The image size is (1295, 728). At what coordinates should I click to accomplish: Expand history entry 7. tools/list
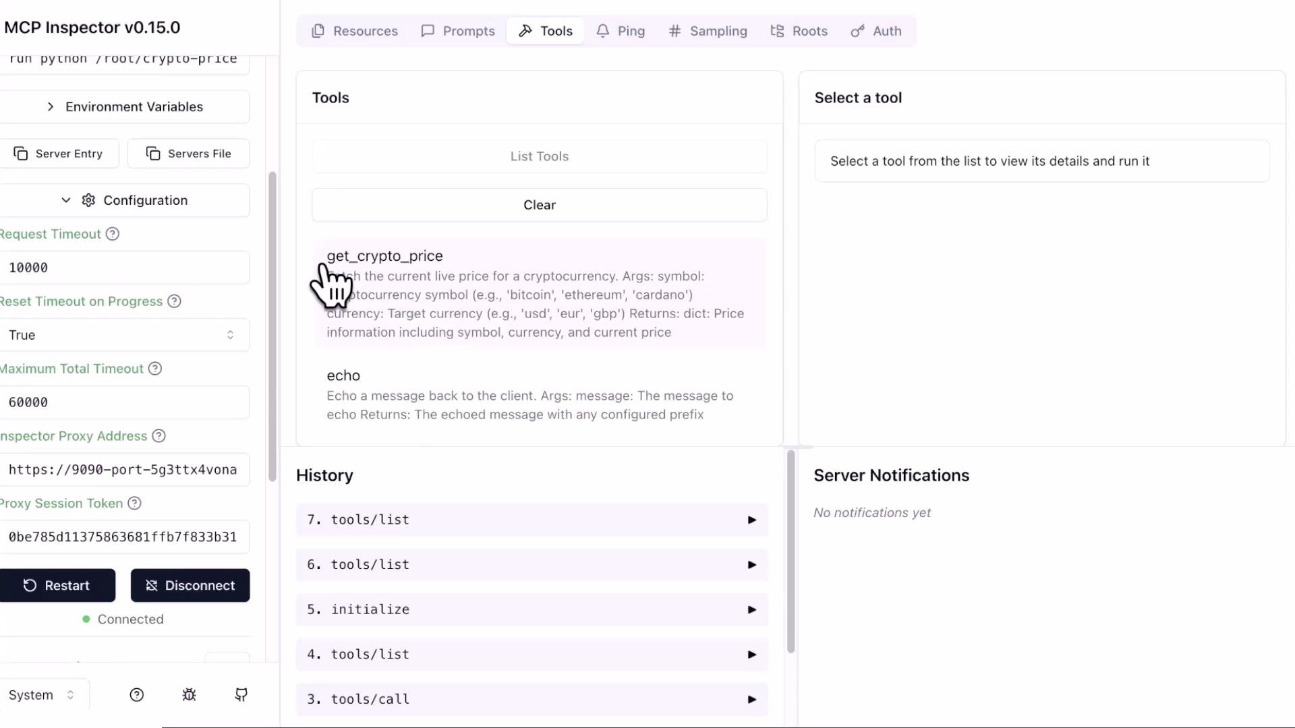tap(532, 520)
